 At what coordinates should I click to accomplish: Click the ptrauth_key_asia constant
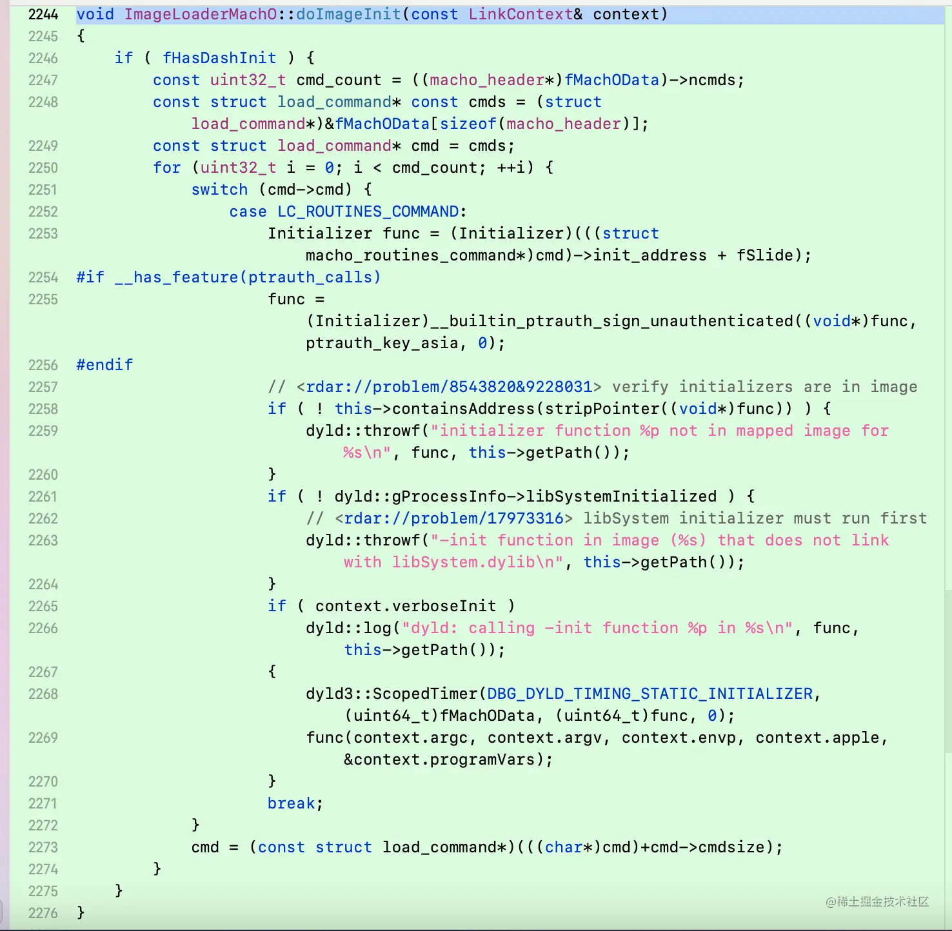pyautogui.click(x=382, y=343)
